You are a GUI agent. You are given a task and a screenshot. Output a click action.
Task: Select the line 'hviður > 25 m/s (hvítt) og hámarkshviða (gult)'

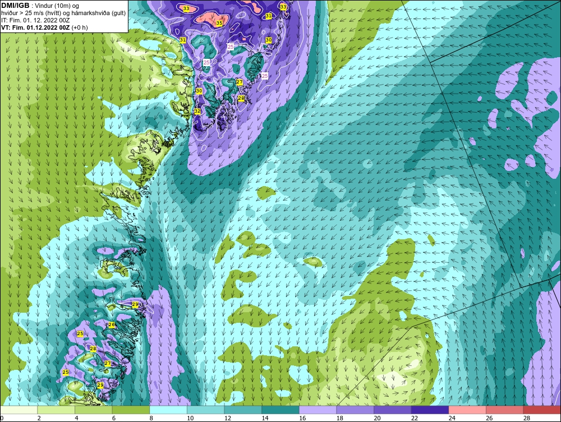click(x=63, y=13)
